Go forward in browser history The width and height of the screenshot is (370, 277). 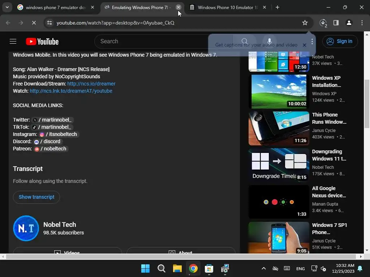pyautogui.click(x=21, y=23)
